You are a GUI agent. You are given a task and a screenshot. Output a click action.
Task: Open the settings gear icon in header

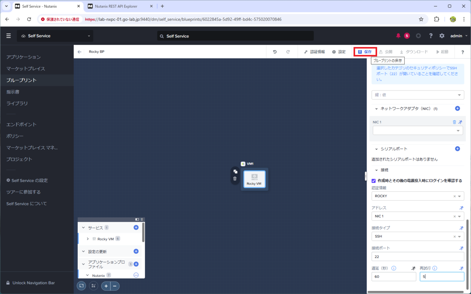tap(442, 36)
